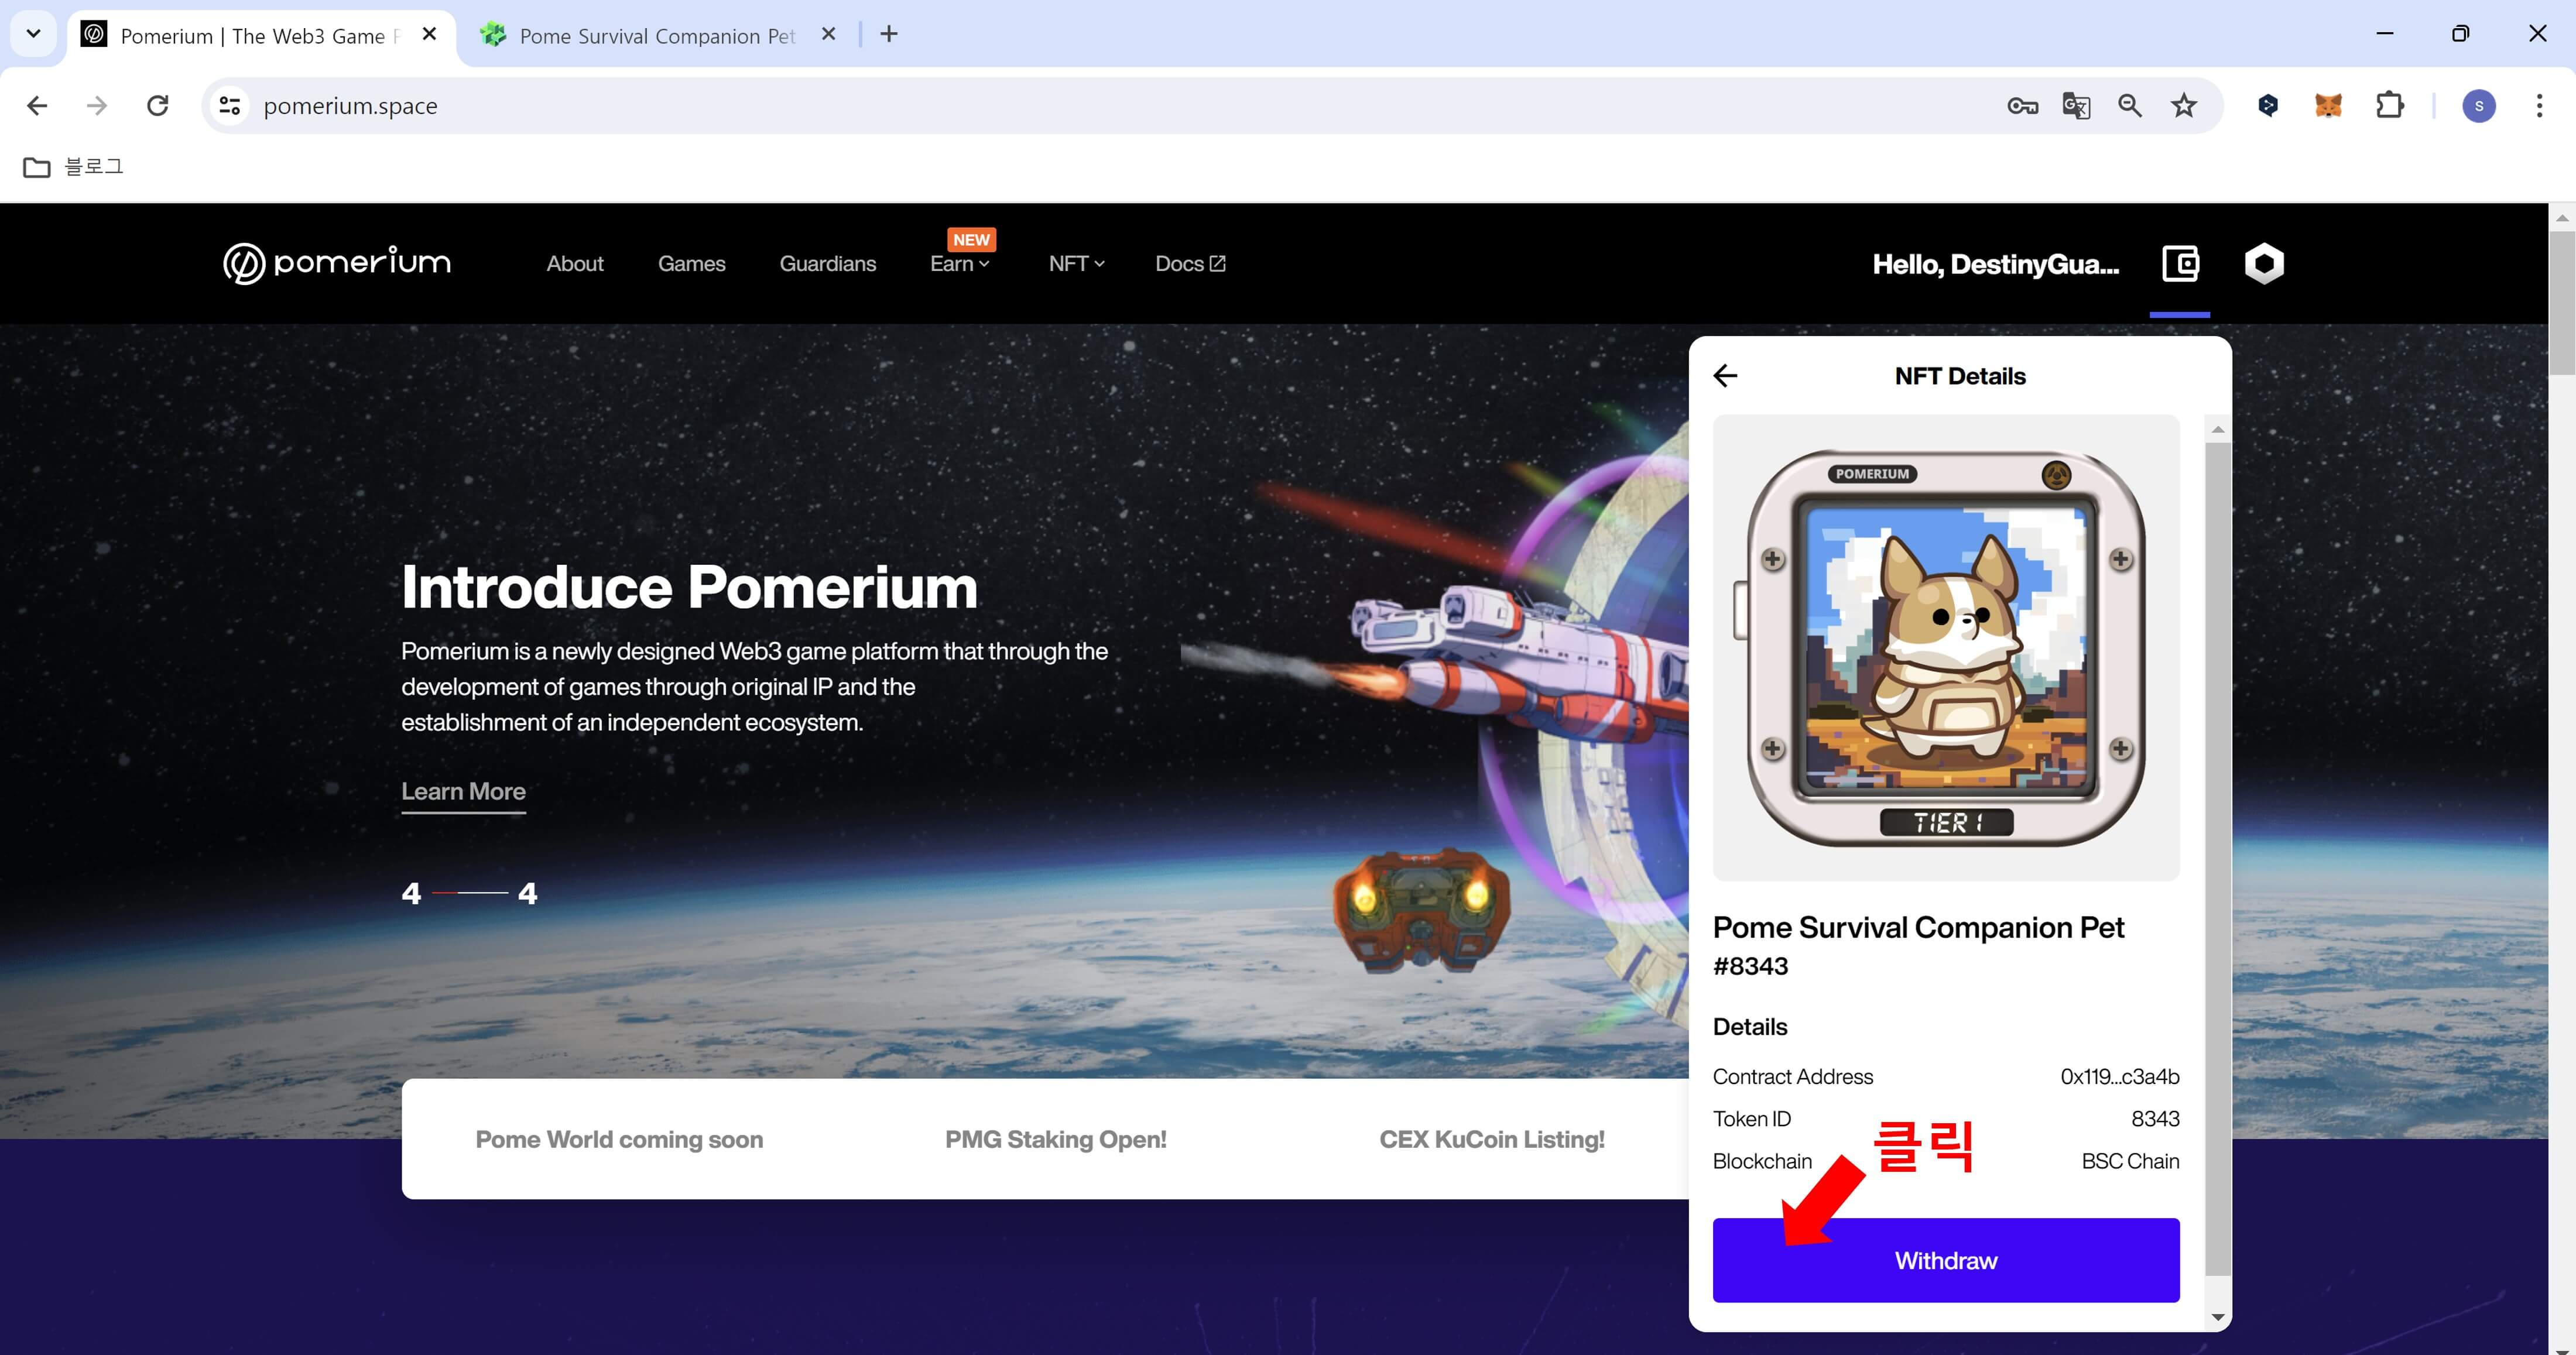Viewport: 2576px width, 1355px height.
Task: Follow the Learn More link
Action: pos(463,791)
